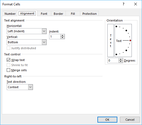Click the Cancel button
Image resolution: width=142 pixels, height=125 pixels.
click(130, 120)
